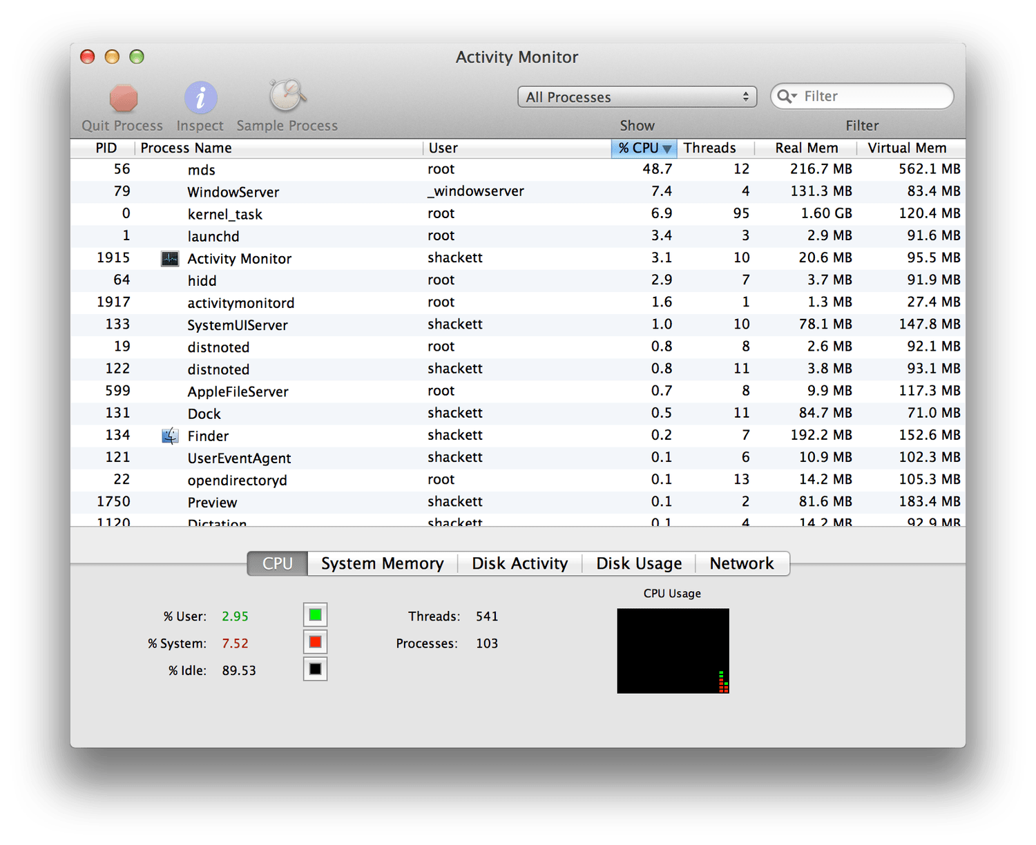The image size is (1036, 845).
Task: Click the 95 threads value for kernel_task
Action: point(741,213)
